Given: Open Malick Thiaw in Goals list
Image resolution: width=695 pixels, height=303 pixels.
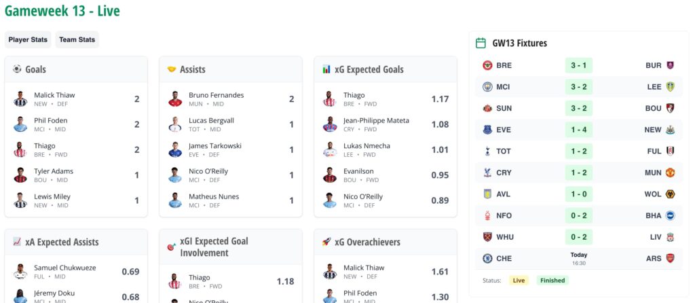Looking at the screenshot, I should click(54, 95).
